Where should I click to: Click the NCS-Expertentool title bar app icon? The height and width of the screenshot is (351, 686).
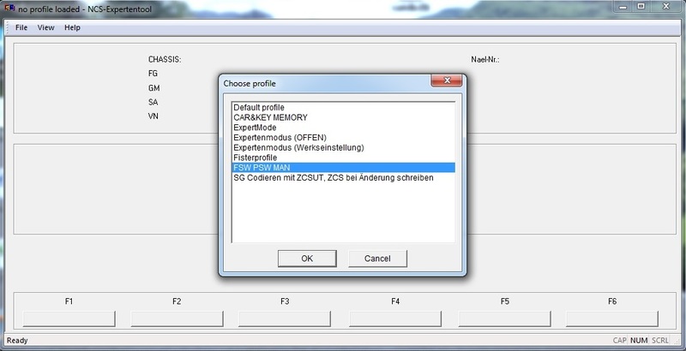coord(9,9)
